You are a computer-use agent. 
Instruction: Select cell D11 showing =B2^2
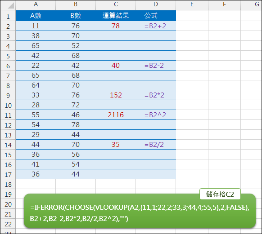coord(156,115)
